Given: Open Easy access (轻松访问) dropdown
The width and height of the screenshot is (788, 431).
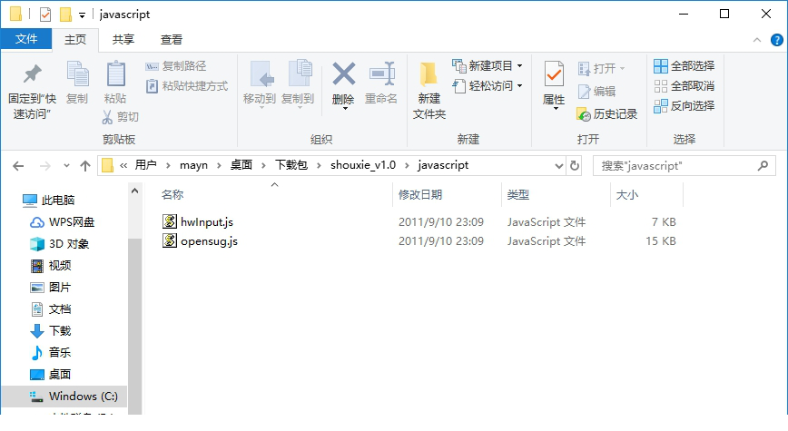Looking at the screenshot, I should [488, 86].
